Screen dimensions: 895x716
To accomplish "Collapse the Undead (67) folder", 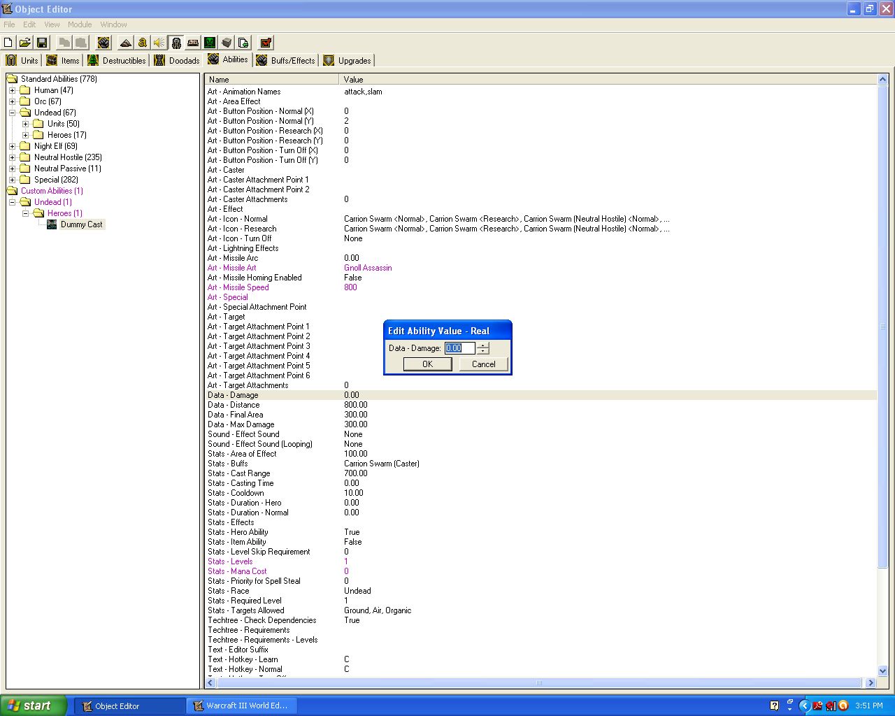I will [x=12, y=113].
